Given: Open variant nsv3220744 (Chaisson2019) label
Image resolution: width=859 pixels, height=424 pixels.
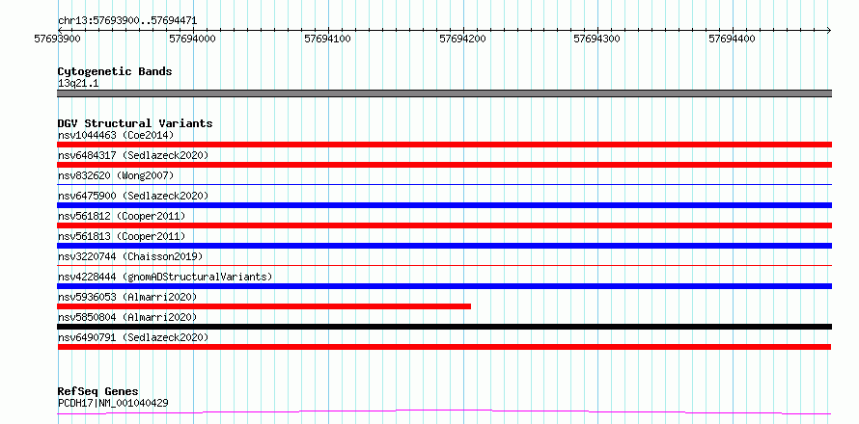Looking at the screenshot, I should [130, 256].
